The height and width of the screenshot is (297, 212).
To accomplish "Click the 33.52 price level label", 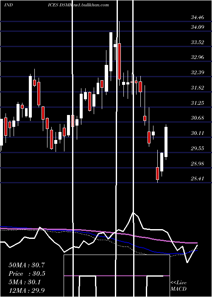I will [198, 42].
